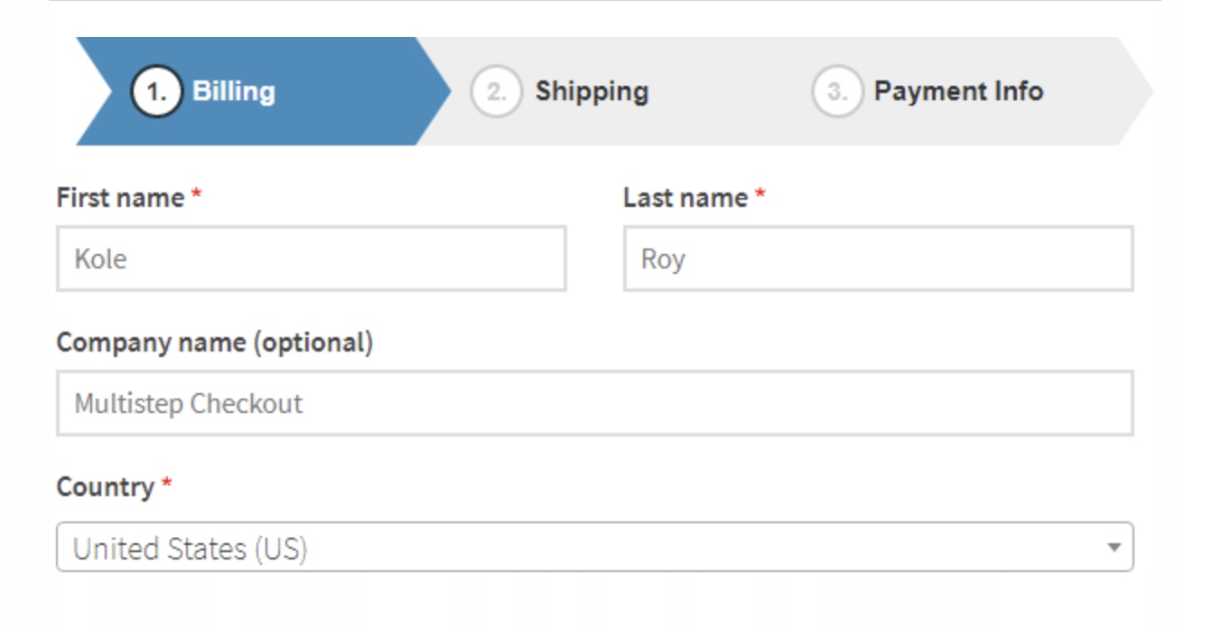Click the step 3 number circle
Viewport: 1212px width, 629px height.
coord(836,92)
